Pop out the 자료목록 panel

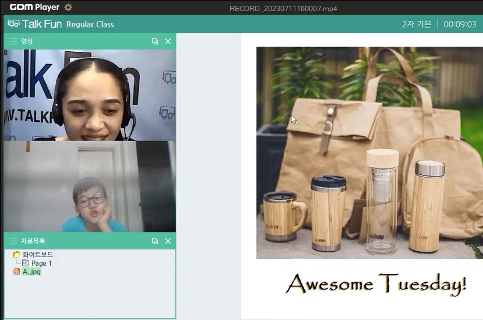click(154, 241)
